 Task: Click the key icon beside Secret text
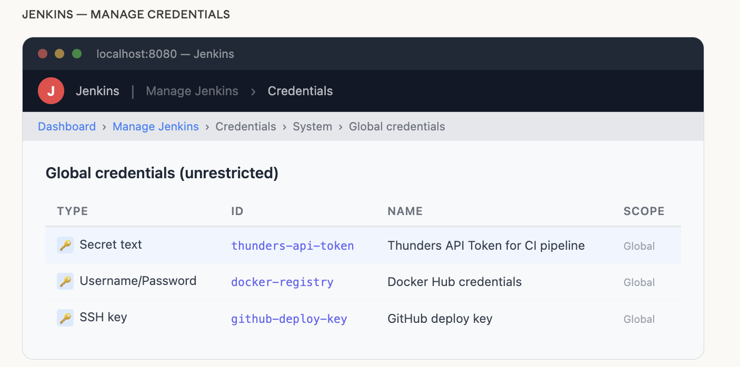[65, 245]
